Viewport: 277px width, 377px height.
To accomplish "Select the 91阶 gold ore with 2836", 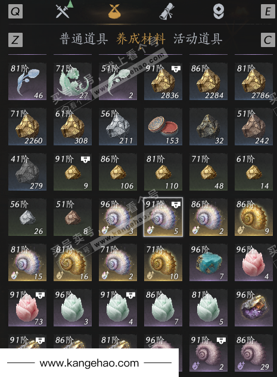I will tap(163, 82).
